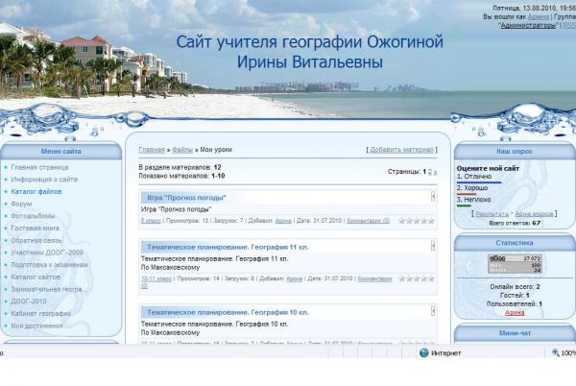Click the Администраторы group link in header
This screenshot has height=386, width=576.
coord(528,25)
